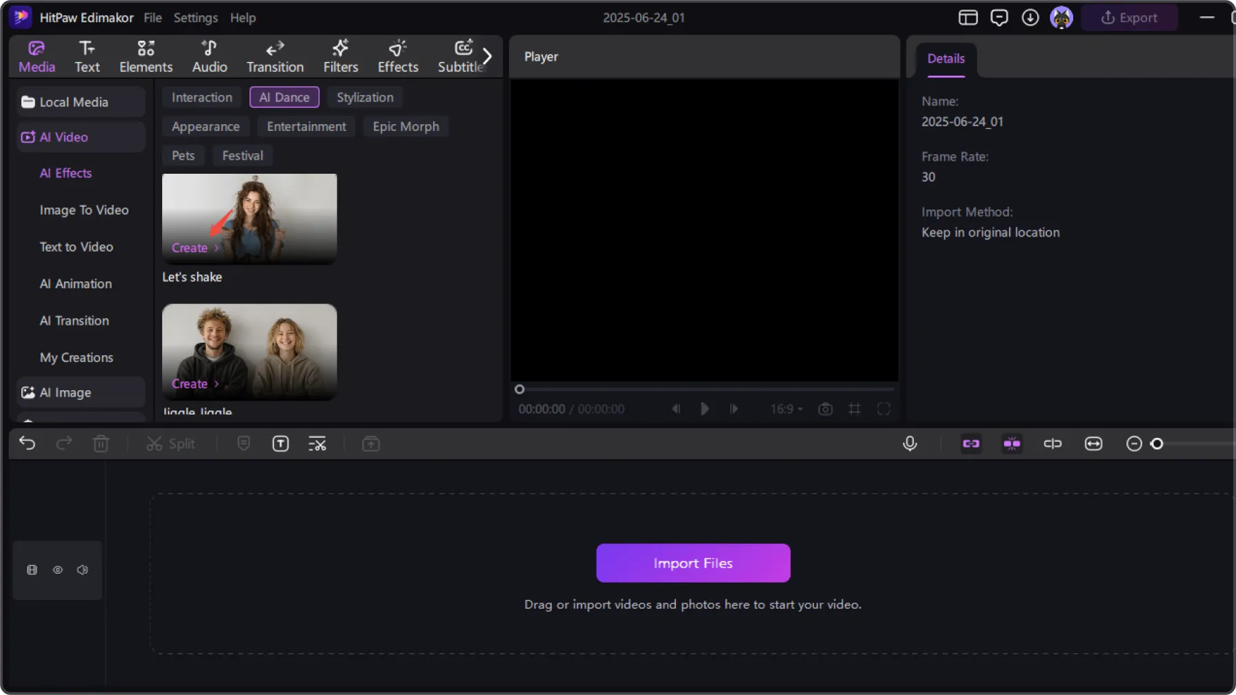Open the player crop icon
Viewport: 1236px width, 695px height.
[855, 409]
